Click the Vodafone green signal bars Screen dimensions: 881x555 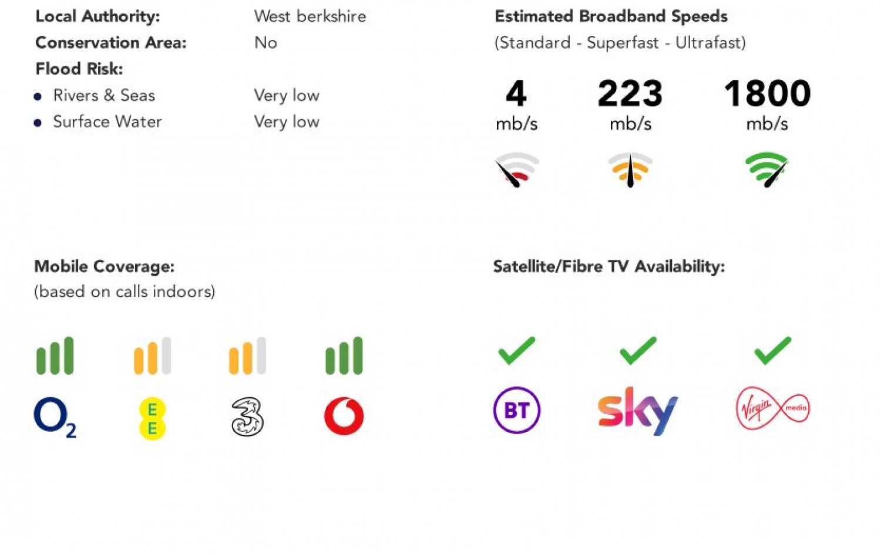pyautogui.click(x=344, y=356)
